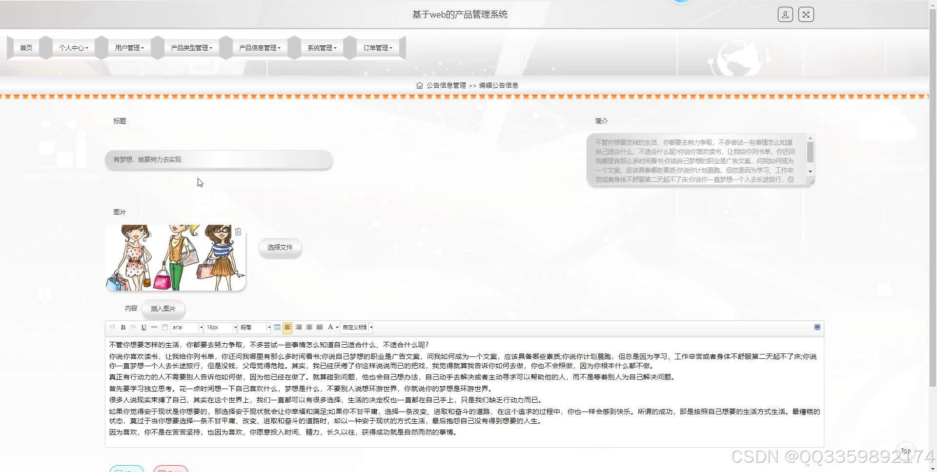Click the editor line starting 不管你想要怎样的生活
This screenshot has height=472, width=937.
pyautogui.click(x=269, y=345)
